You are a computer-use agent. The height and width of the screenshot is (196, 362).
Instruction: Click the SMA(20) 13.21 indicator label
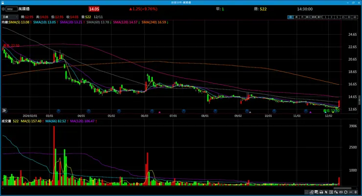click(71, 22)
